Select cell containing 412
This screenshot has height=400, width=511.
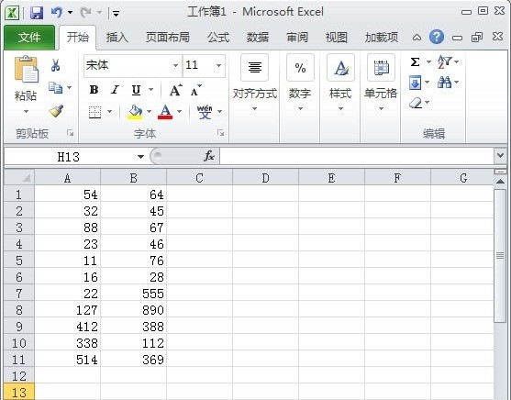point(68,327)
